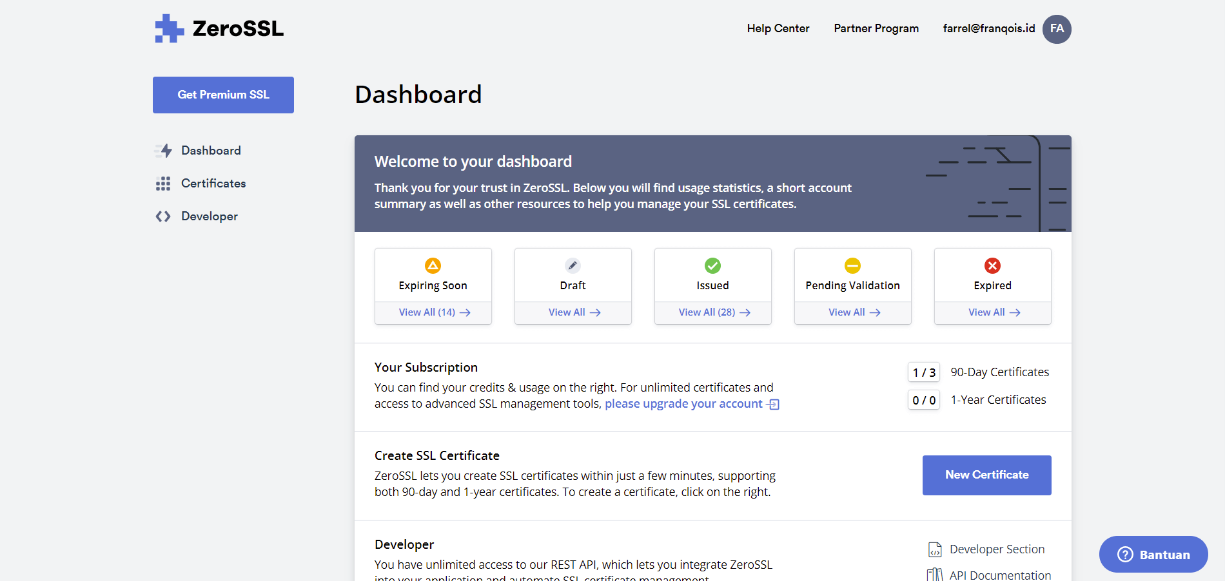Viewport: 1225px width, 581px height.
Task: Click the Pending Validation yellow icon
Action: pos(853,265)
